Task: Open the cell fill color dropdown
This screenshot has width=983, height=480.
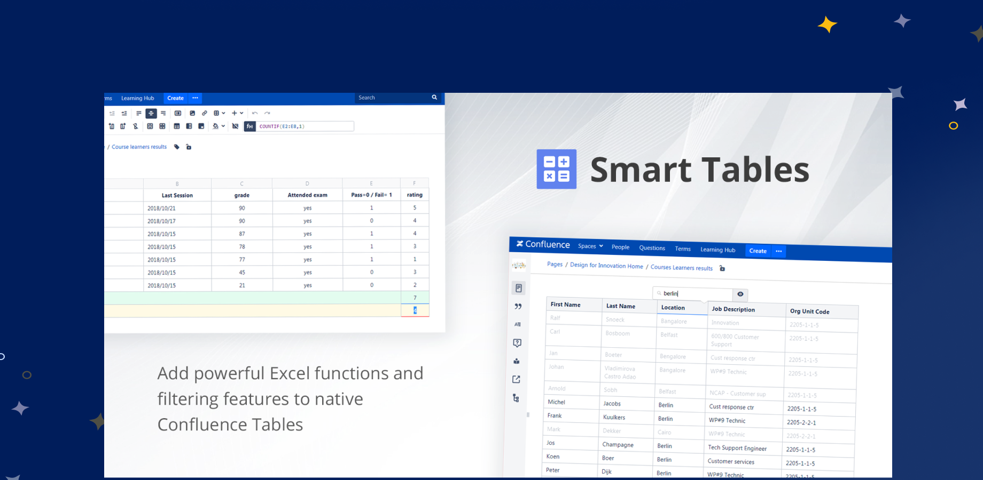Action: pos(219,126)
